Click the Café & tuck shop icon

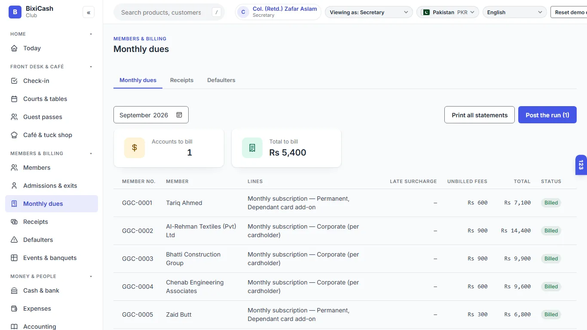click(14, 135)
